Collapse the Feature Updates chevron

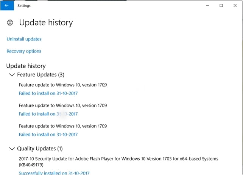(x=12, y=75)
